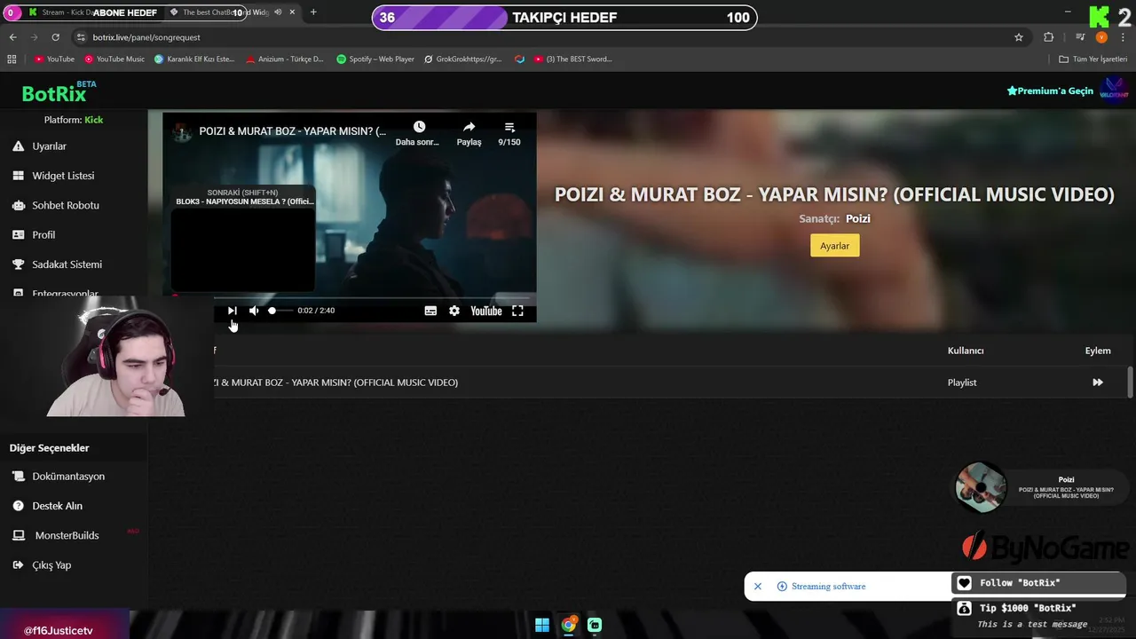Click Çıkış Yap to log out
Viewport: 1136px width, 639px height.
[x=51, y=565]
